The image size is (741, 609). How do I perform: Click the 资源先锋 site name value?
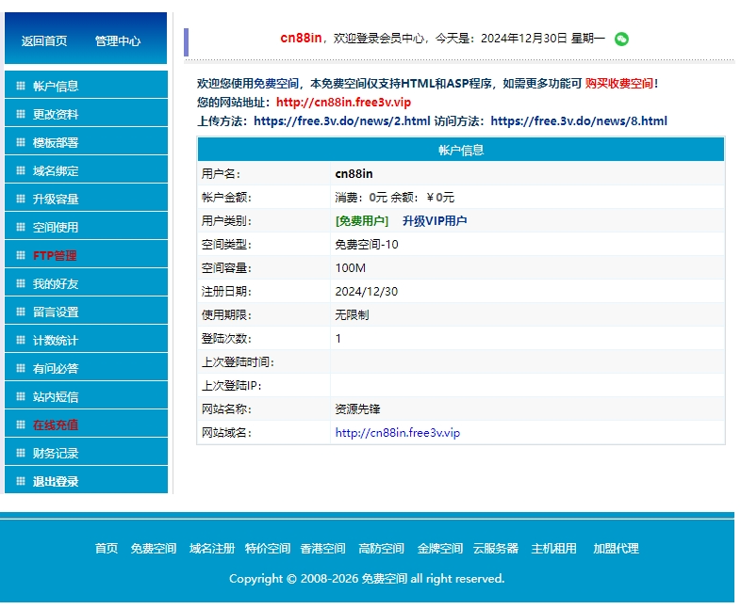357,409
